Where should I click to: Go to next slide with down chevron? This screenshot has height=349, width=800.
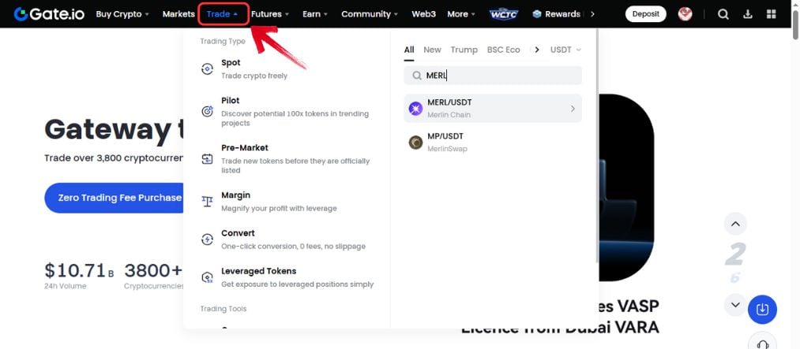(735, 305)
